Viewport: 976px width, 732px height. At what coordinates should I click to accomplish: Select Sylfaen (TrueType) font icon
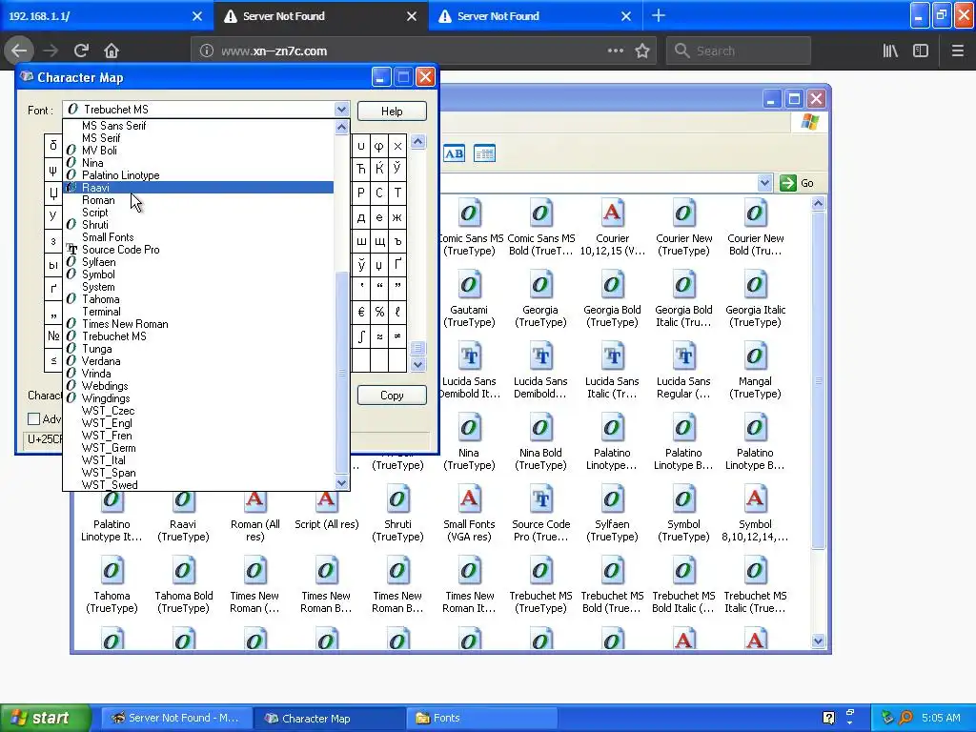(x=612, y=514)
